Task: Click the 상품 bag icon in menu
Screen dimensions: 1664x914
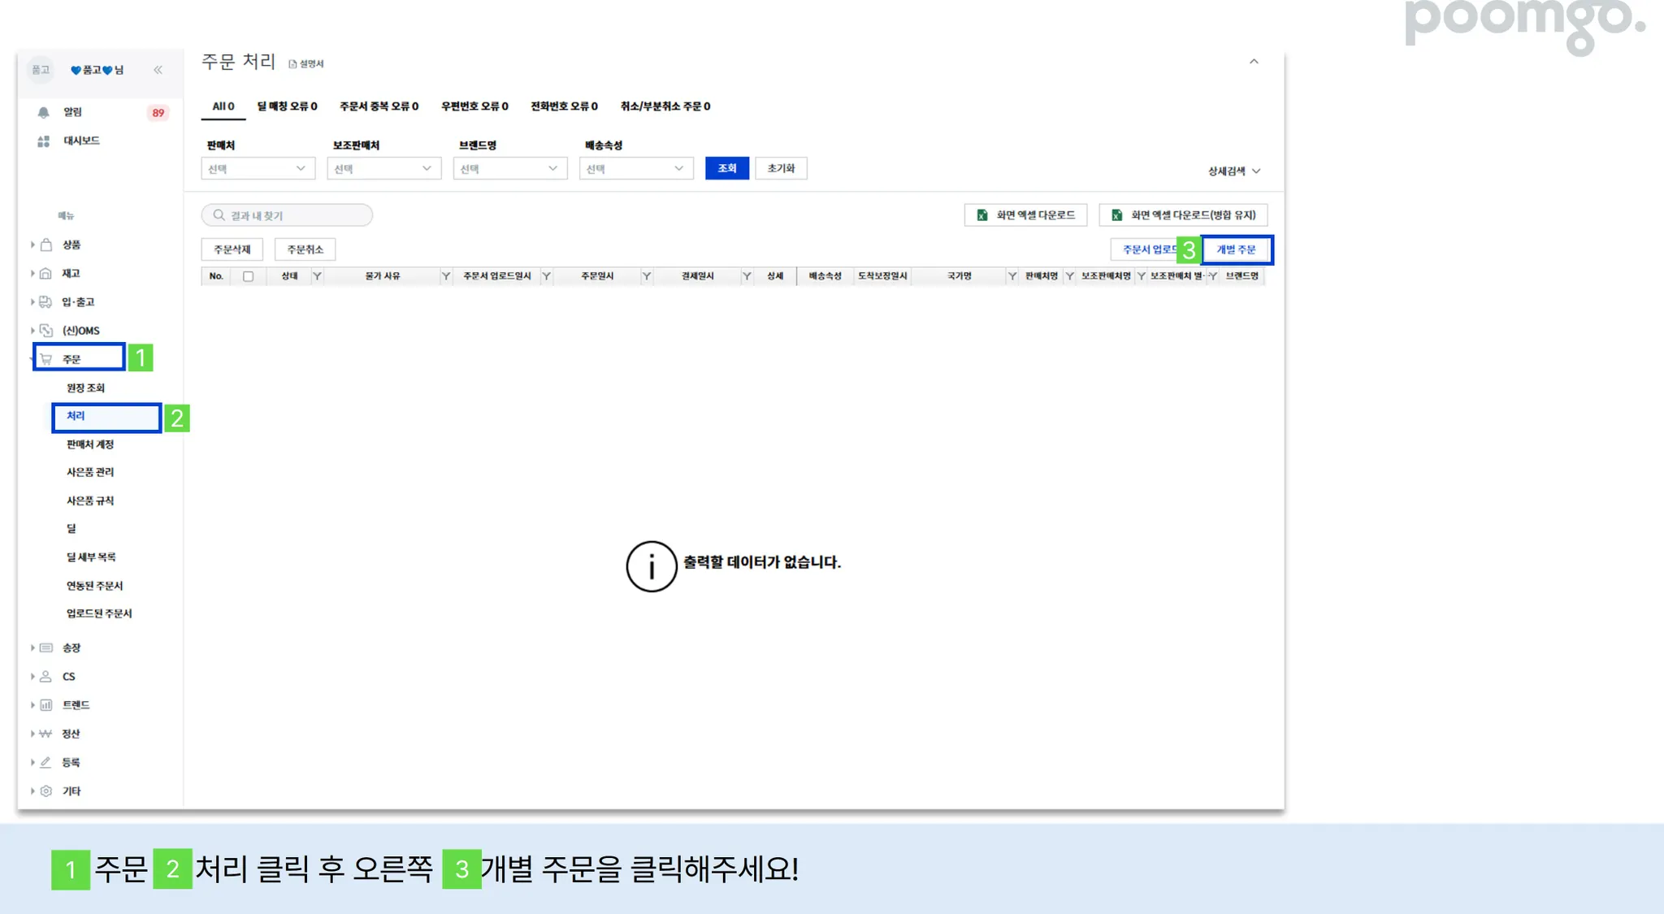Action: 46,245
